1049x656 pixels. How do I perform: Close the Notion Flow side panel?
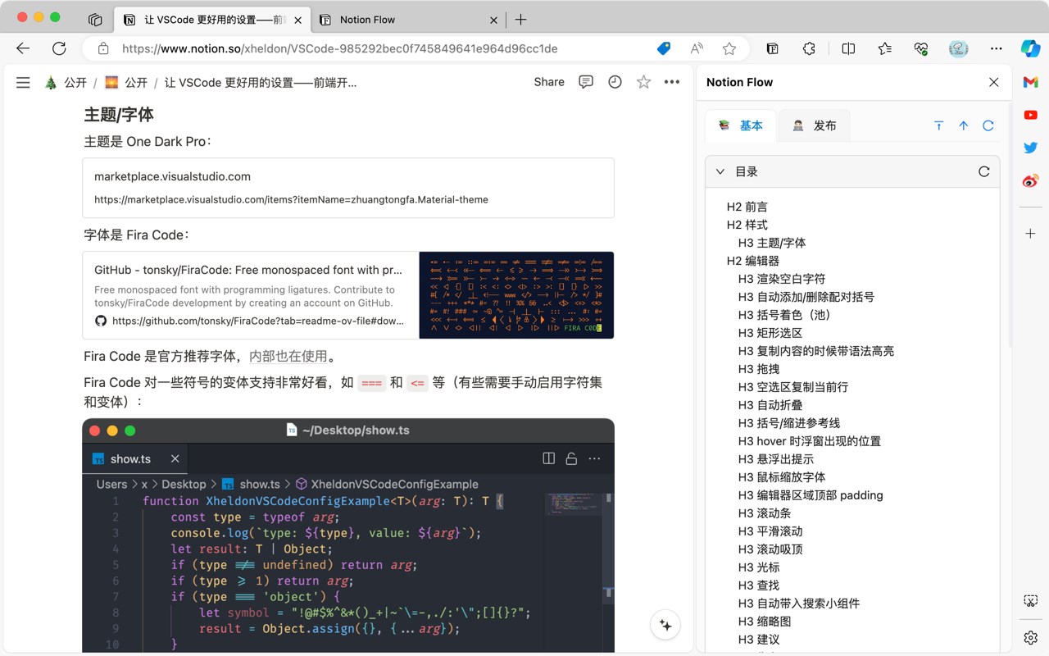(x=994, y=82)
